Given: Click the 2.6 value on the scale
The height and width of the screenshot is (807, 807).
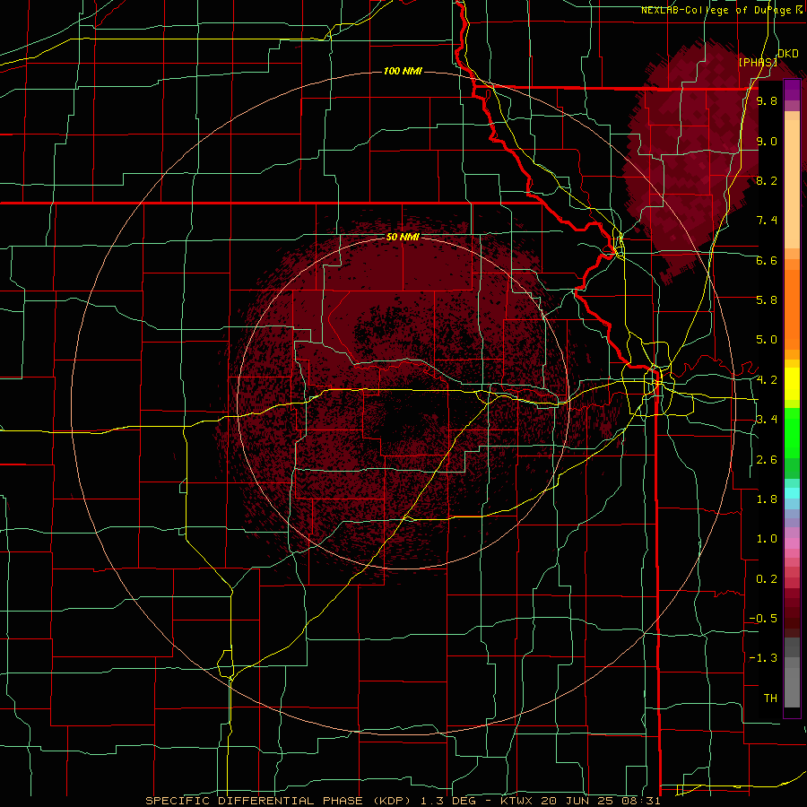Looking at the screenshot, I should [x=767, y=460].
